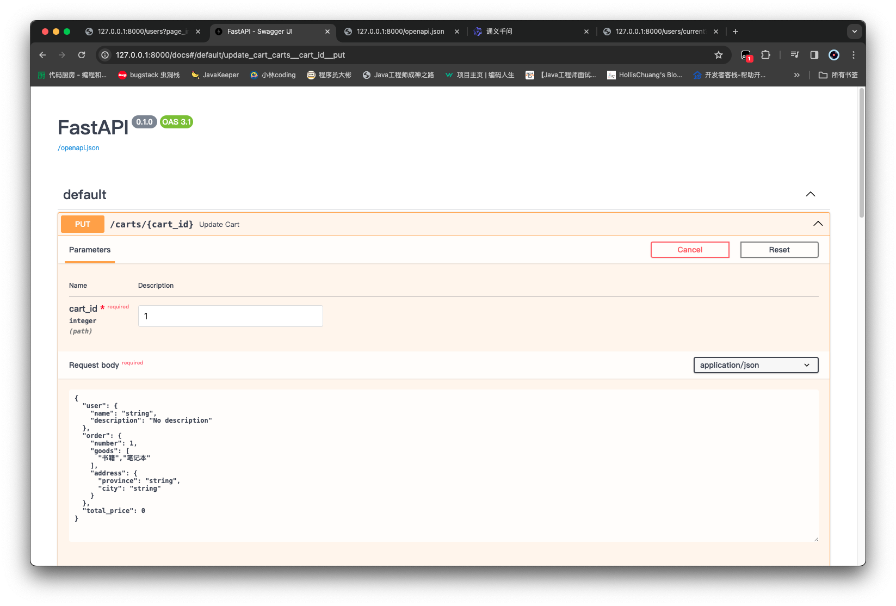Screen dimensions: 896x606
Task: Go back using the browser back arrow
Action: coord(42,55)
